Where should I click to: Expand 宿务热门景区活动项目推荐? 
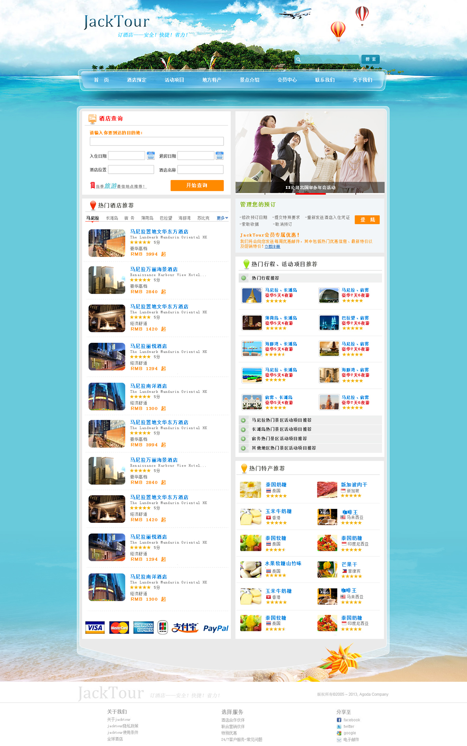(x=243, y=439)
